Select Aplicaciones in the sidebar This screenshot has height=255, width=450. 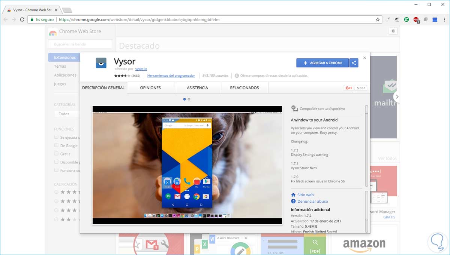[65, 75]
